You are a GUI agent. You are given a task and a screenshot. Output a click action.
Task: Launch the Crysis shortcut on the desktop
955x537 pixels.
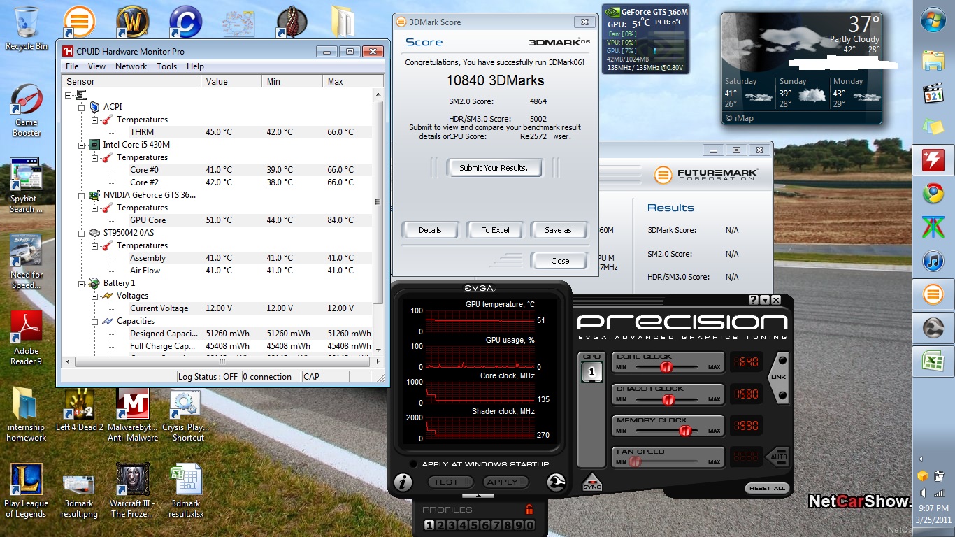click(185, 415)
